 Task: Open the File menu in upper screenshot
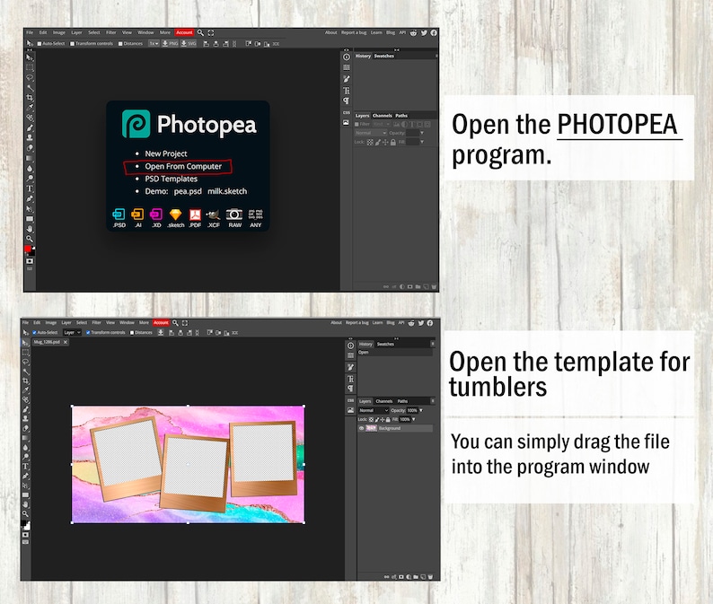coord(30,32)
